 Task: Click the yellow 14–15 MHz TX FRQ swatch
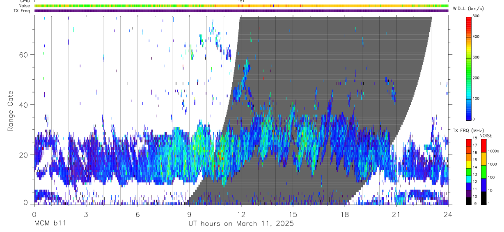click(468, 164)
